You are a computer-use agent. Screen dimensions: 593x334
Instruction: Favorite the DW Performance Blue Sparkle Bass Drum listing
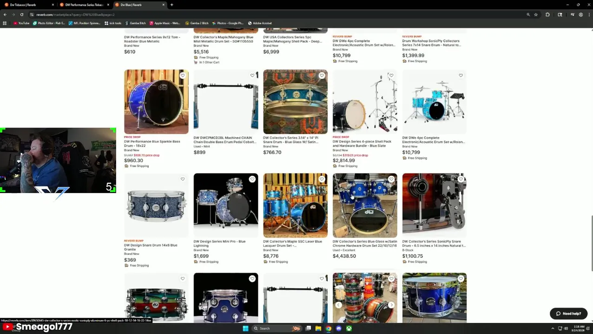183,75
